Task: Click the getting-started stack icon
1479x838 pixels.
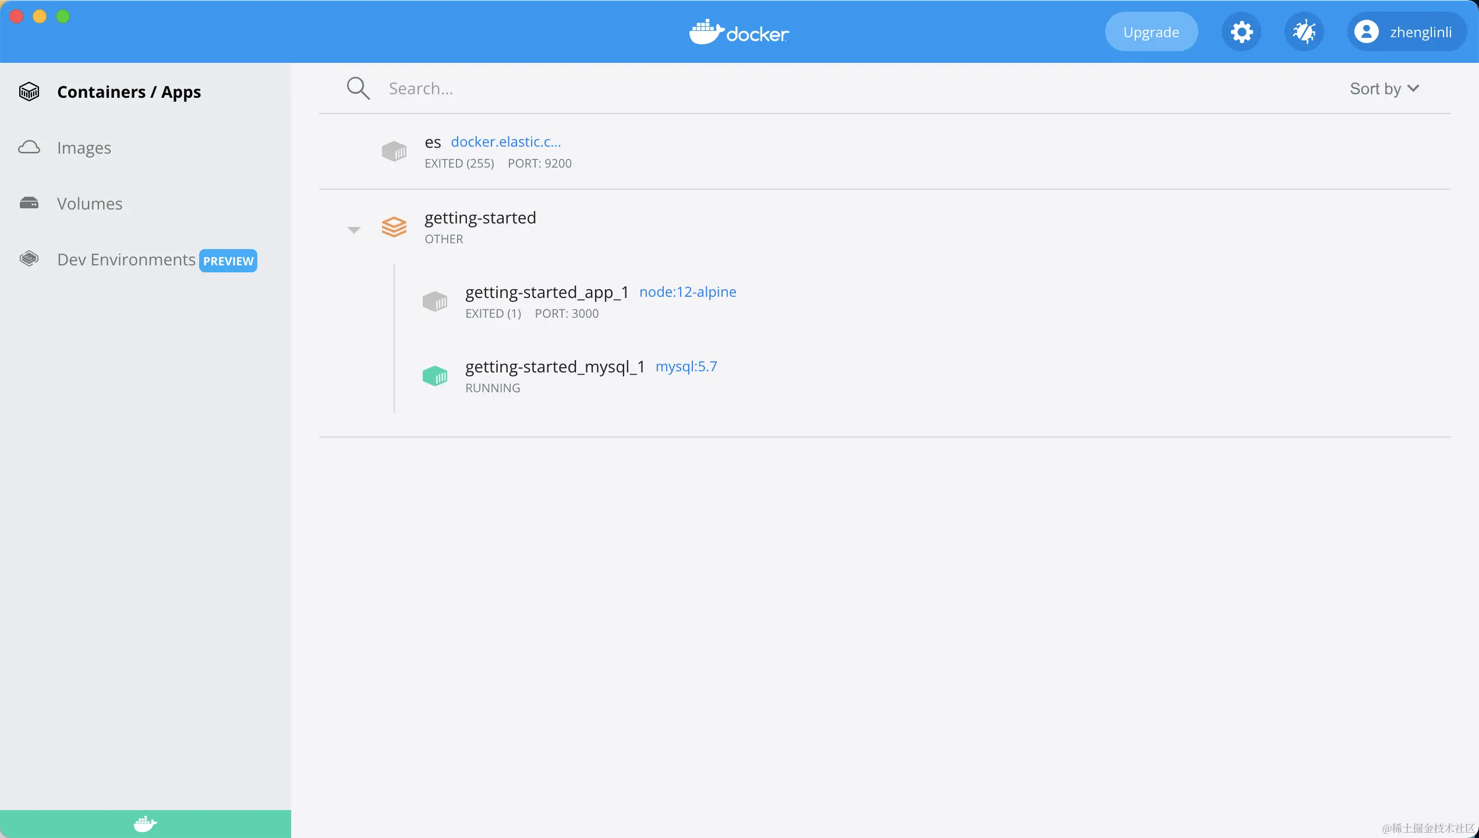Action: 394,227
